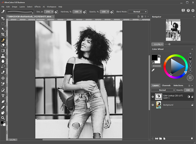This screenshot has width=196, height=144.
Task: Open the Effects menu
Action: click(38, 7)
